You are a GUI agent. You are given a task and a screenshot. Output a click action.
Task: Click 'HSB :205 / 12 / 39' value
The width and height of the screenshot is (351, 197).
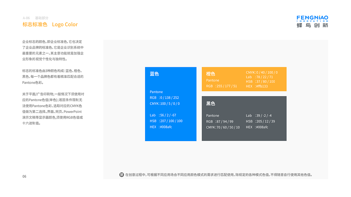pos(261,121)
